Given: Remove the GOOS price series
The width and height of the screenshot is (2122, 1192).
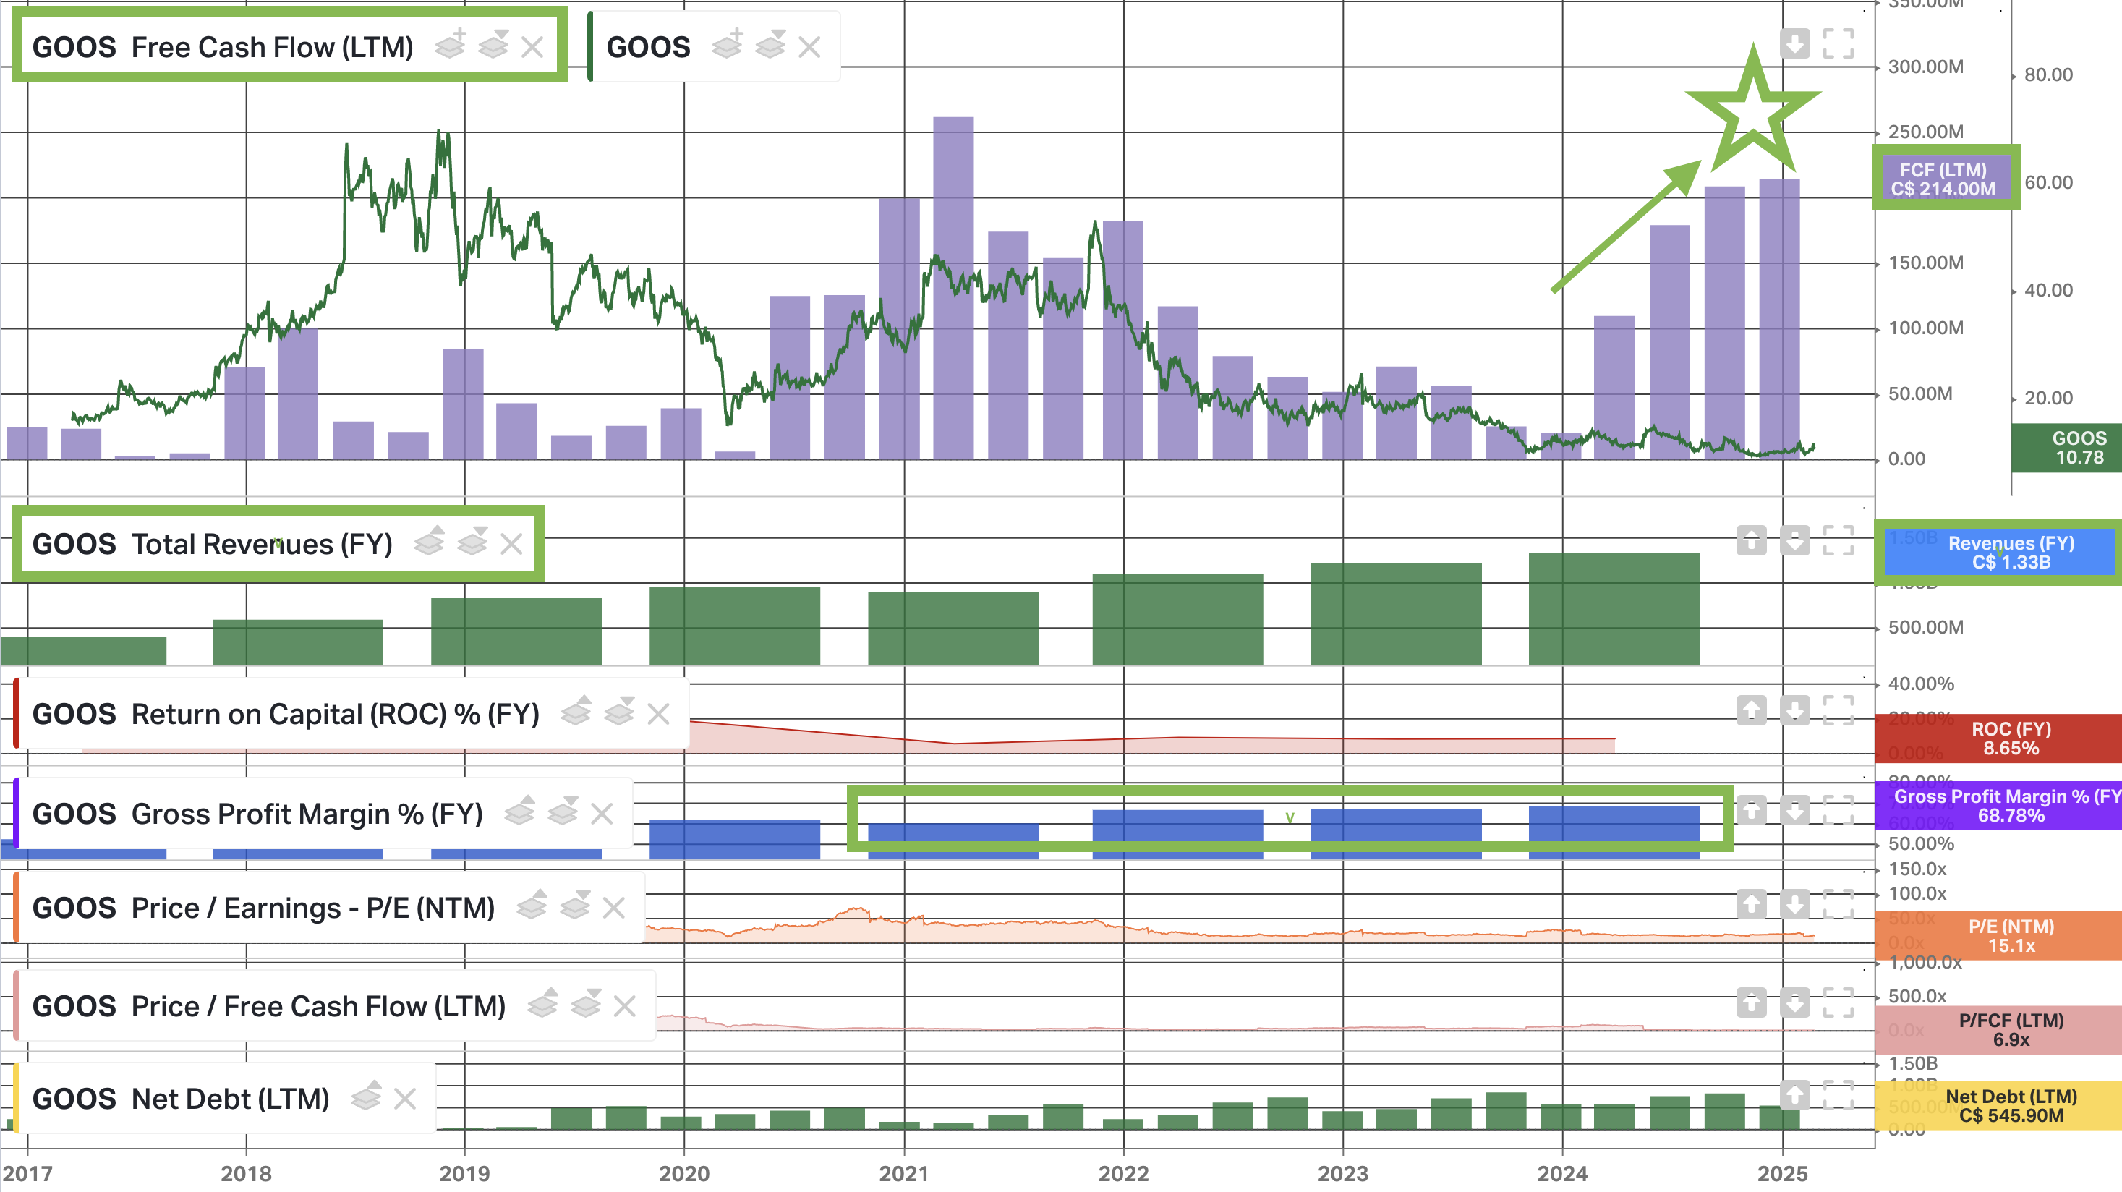Looking at the screenshot, I should tap(810, 47).
